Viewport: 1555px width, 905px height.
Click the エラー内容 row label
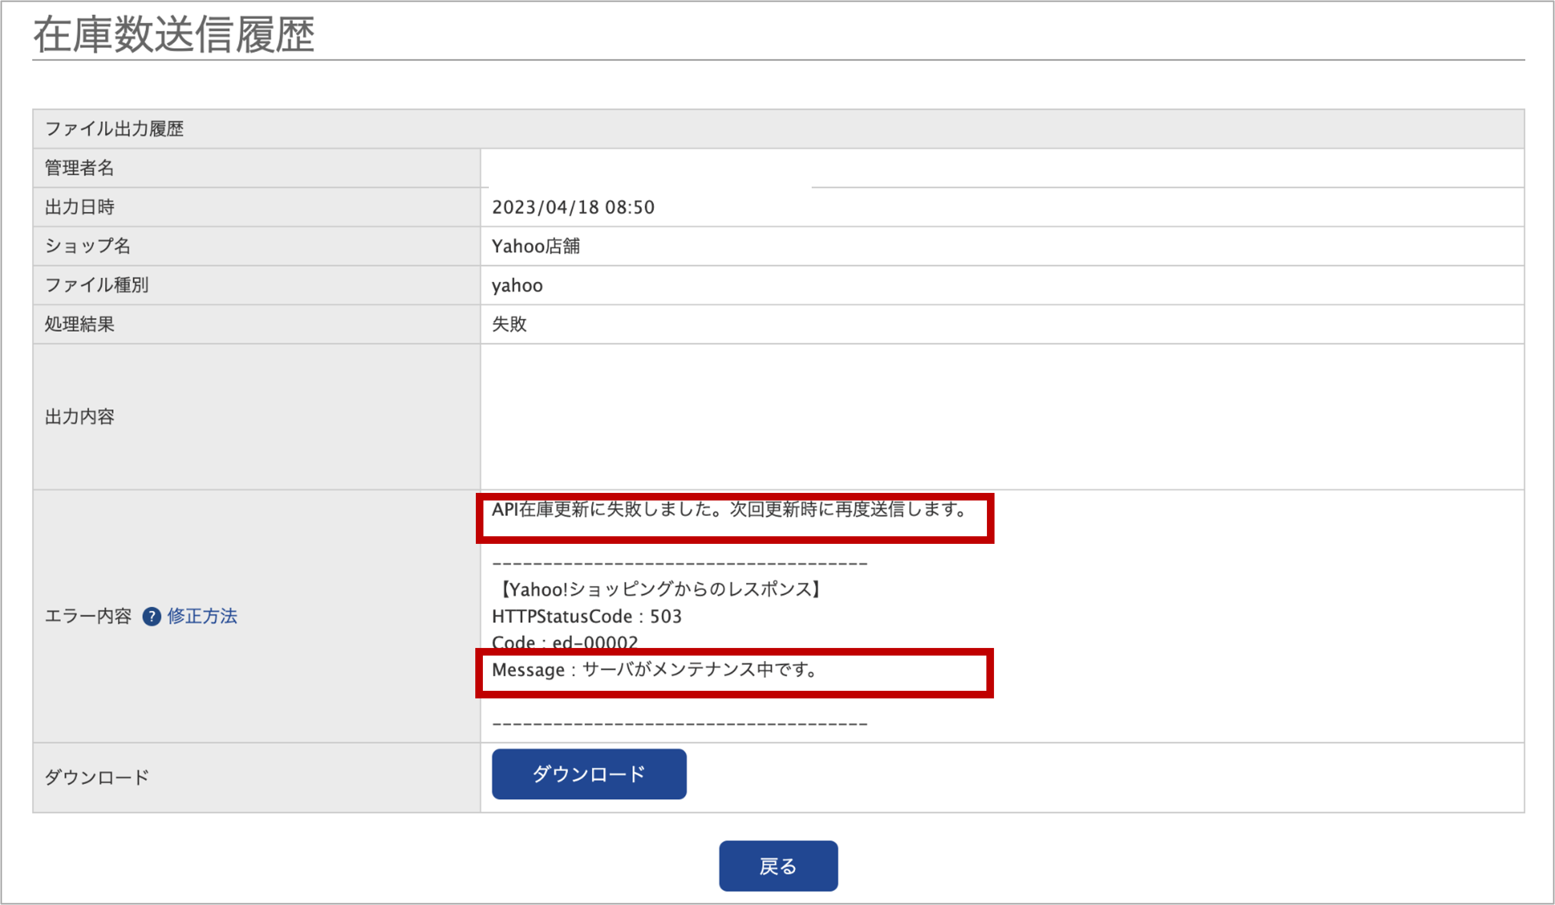(x=88, y=617)
